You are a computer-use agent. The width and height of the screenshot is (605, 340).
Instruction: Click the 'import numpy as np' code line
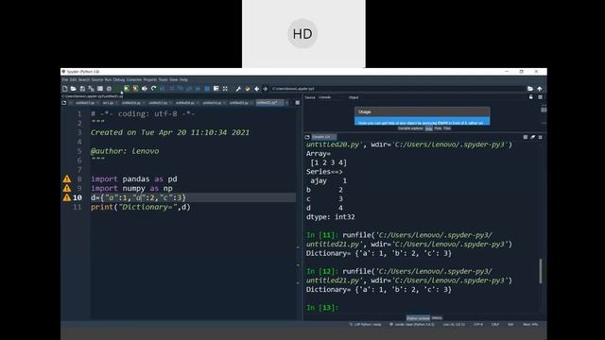point(131,188)
